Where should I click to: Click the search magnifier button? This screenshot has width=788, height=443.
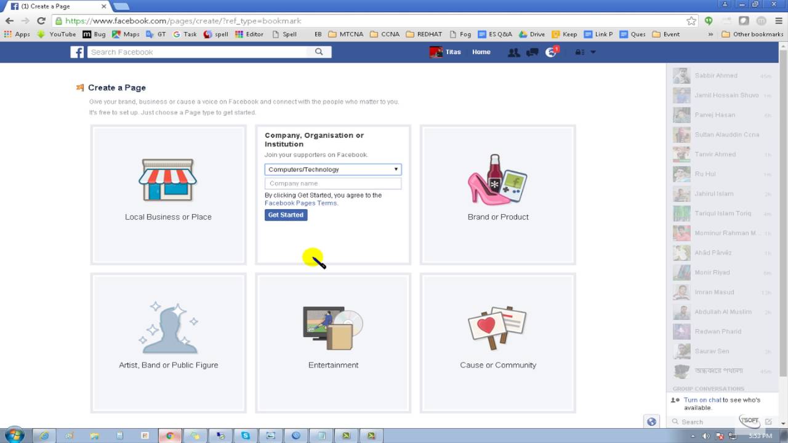[319, 52]
